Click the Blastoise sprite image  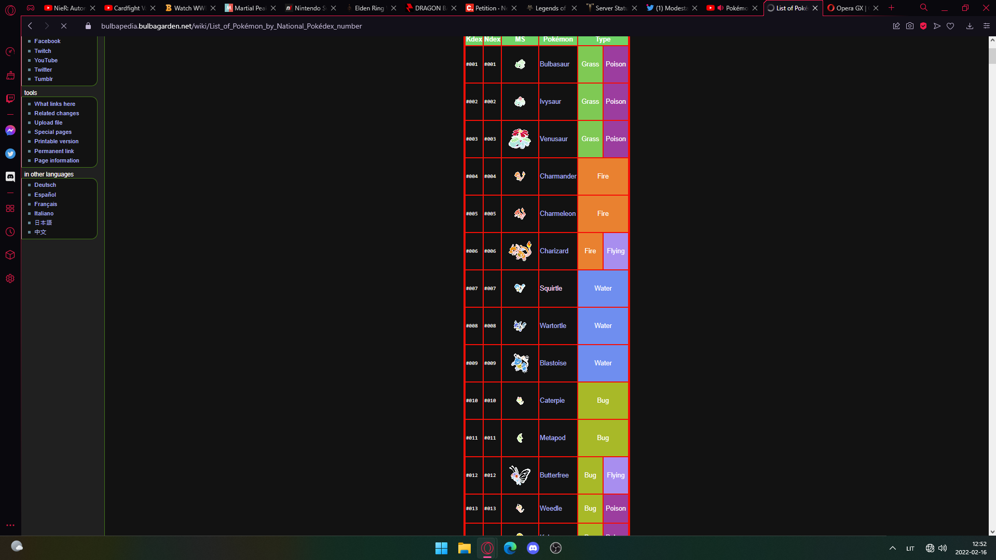[x=520, y=363]
